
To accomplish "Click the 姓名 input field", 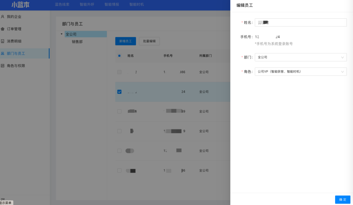I will [300, 22].
